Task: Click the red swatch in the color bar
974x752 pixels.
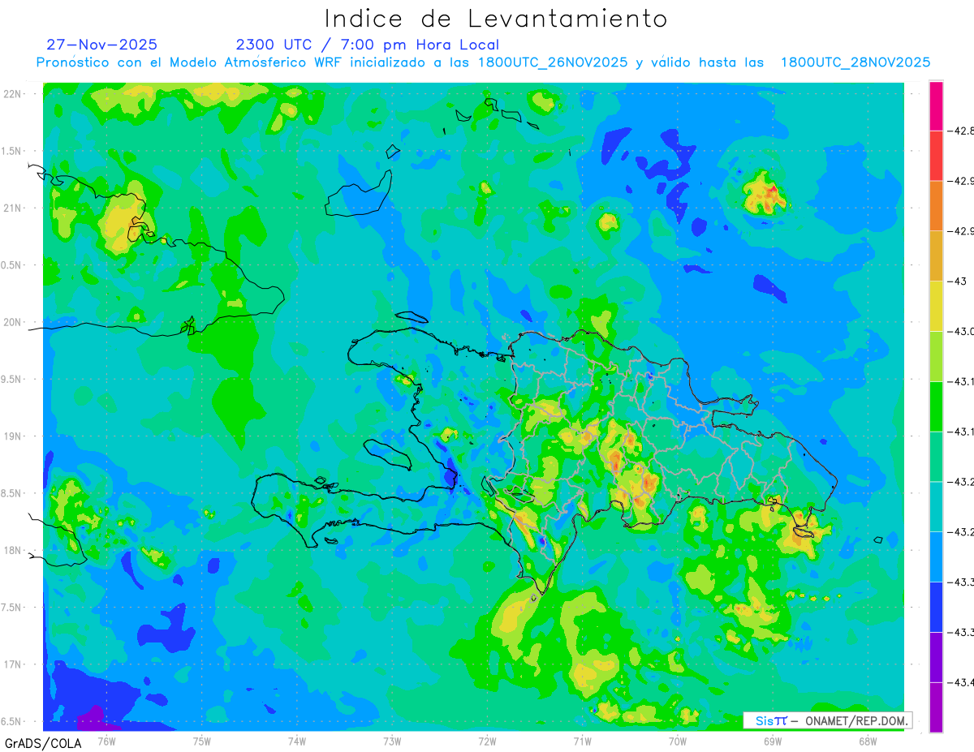Action: tap(936, 156)
